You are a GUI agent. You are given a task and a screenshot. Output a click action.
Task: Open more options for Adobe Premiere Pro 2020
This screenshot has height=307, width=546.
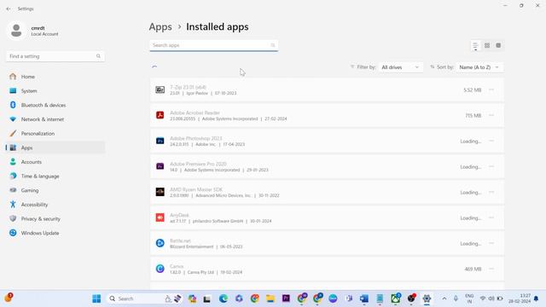[x=491, y=167]
